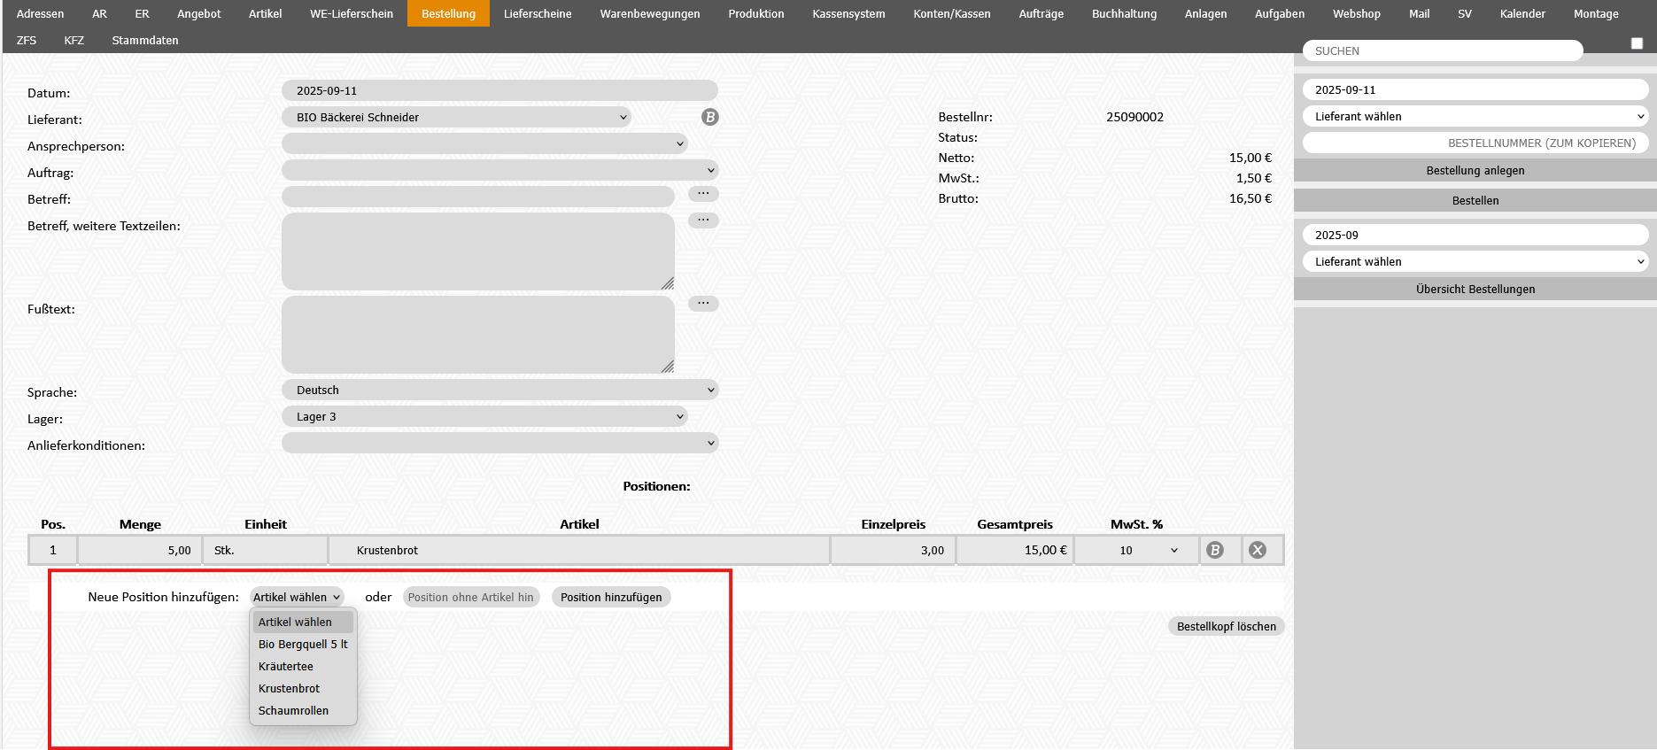
Task: Click the Übersicht Bestellungen button
Action: pos(1475,289)
